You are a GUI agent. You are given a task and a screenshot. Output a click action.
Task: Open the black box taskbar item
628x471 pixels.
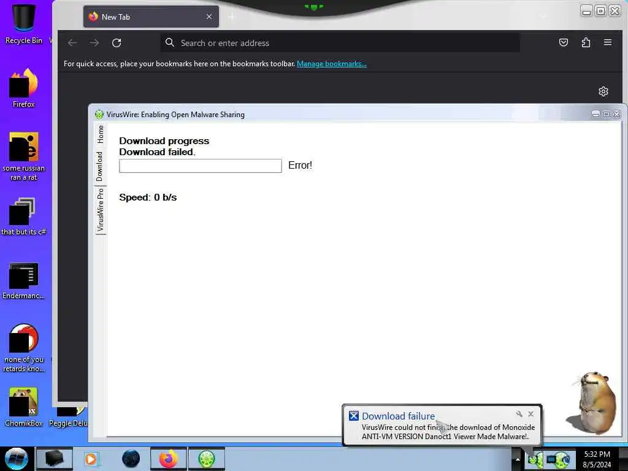(x=54, y=459)
